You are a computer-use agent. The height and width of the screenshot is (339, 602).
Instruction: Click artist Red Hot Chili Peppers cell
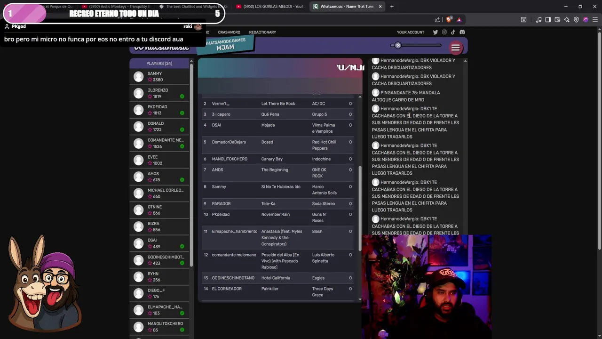coord(324,145)
